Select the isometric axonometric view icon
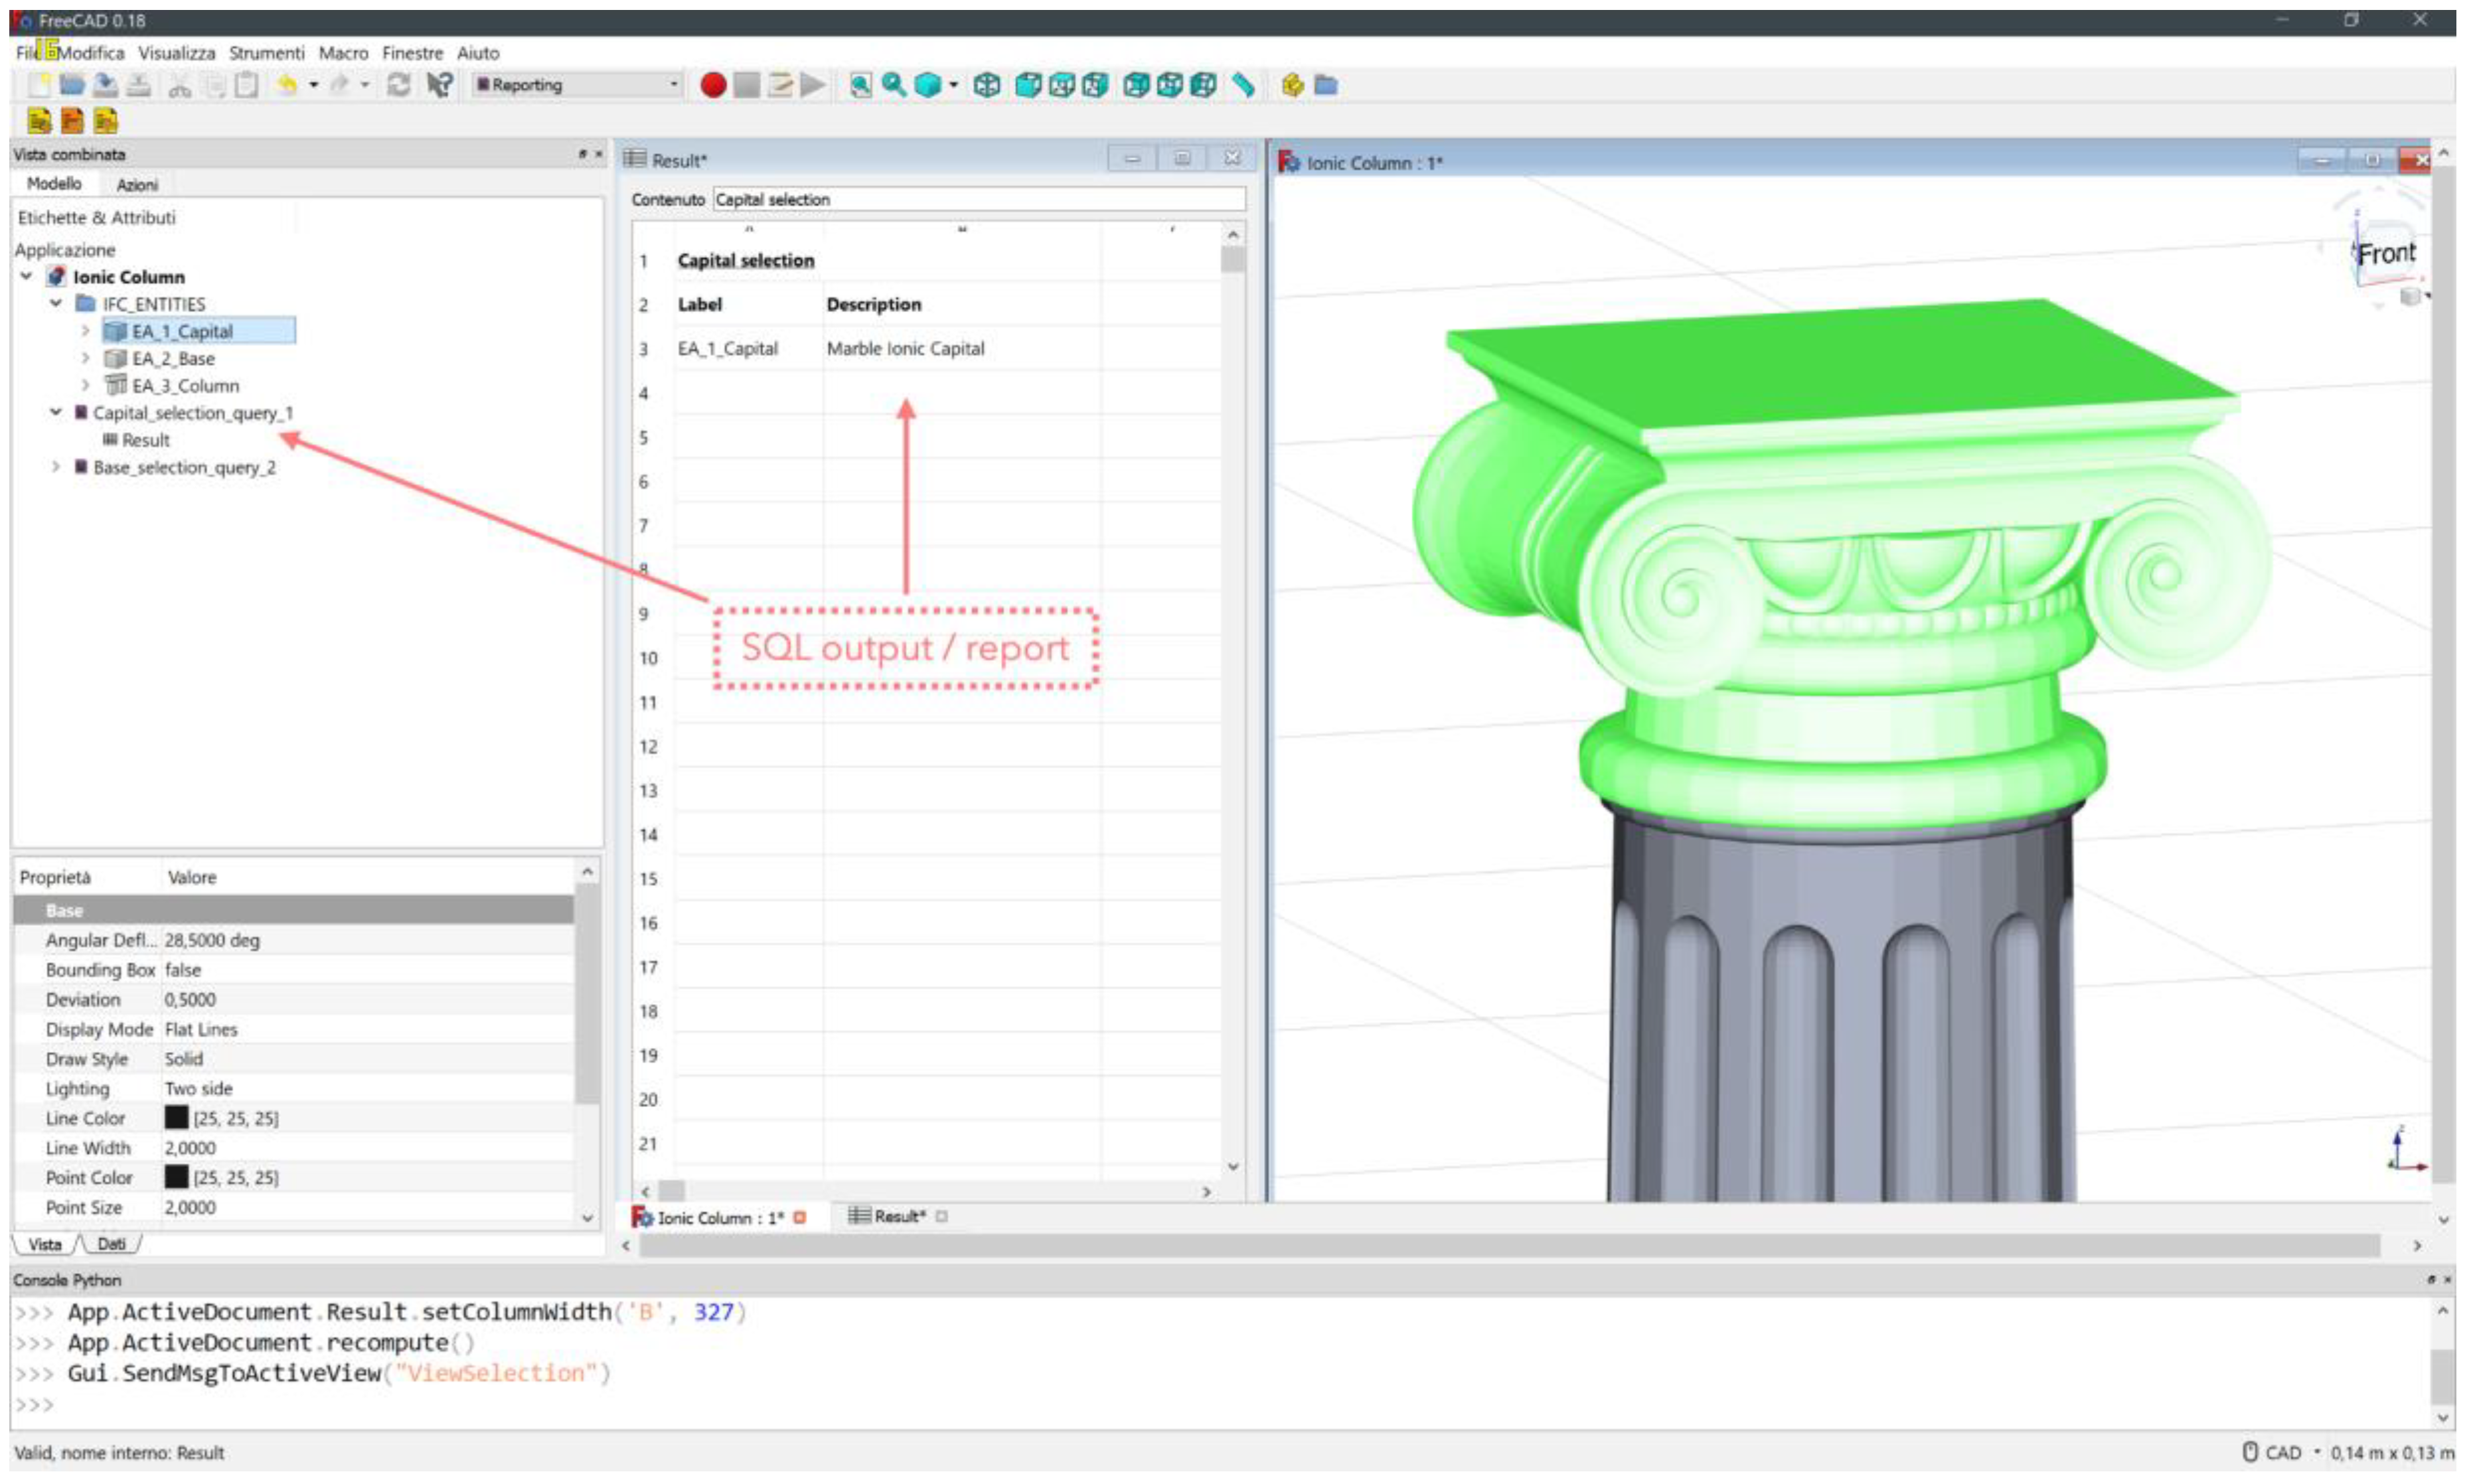Image resolution: width=2473 pixels, height=1484 pixels. (x=987, y=85)
